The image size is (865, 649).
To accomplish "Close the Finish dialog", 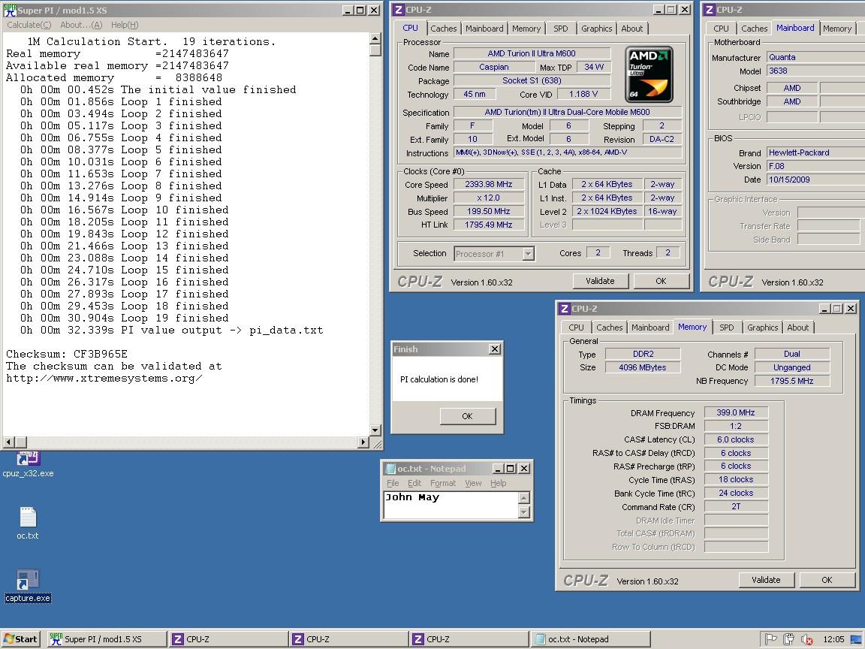I will [495, 349].
